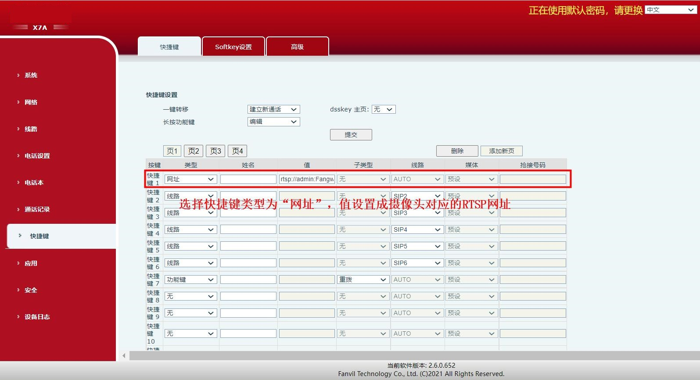The image size is (700, 380).
Task: Open 快捷键 7 type dropdown showing 功能键
Action: [x=190, y=280]
